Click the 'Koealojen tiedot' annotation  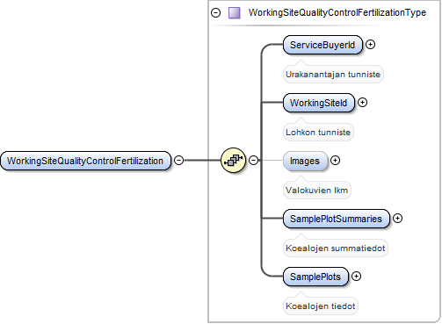tap(321, 306)
